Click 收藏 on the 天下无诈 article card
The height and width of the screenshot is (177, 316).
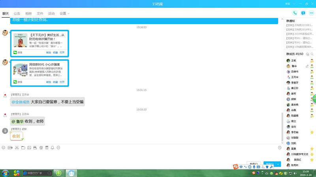(55, 53)
